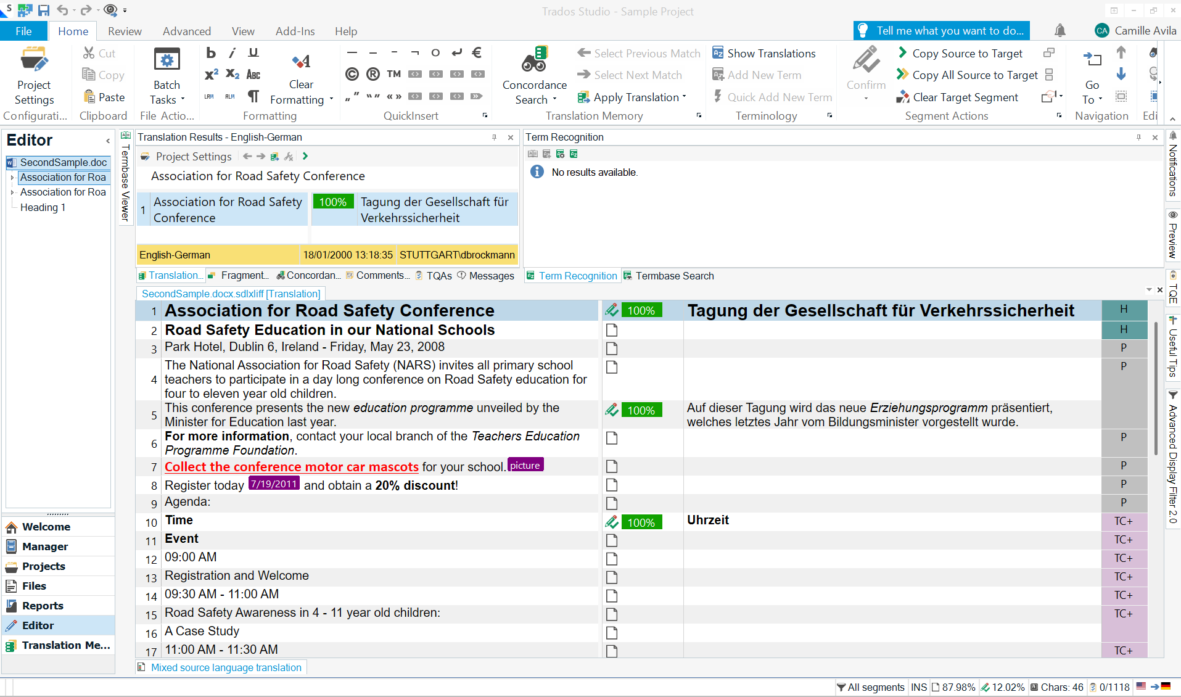Insert the copyright symbol
This screenshot has width=1181, height=697.
point(352,75)
